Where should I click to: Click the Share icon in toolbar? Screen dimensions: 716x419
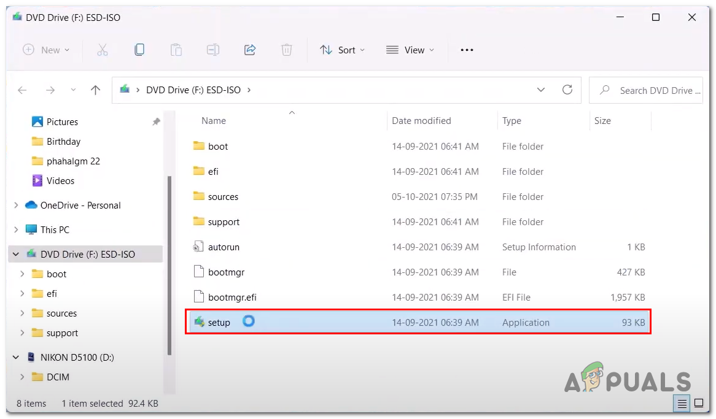pyautogui.click(x=250, y=50)
